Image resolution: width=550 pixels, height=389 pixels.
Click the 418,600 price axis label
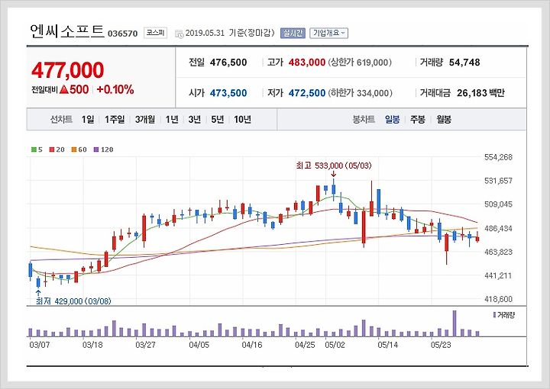[498, 299]
